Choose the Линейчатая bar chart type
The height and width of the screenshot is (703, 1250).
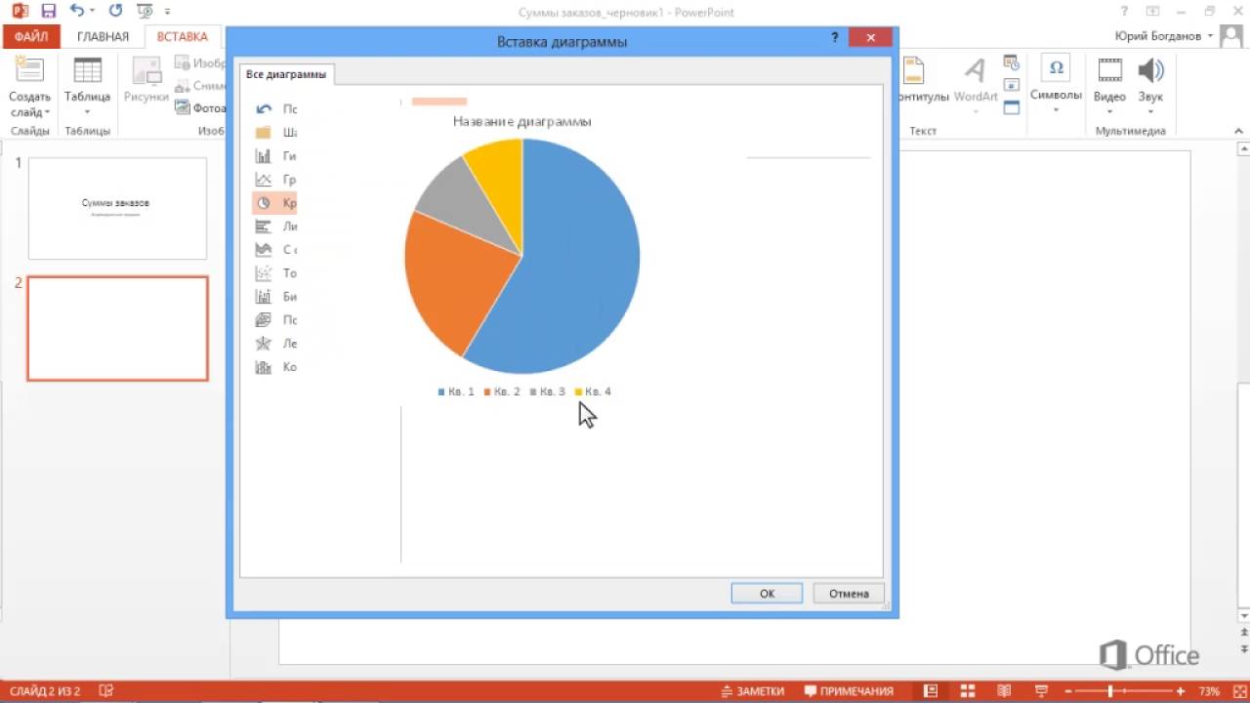click(273, 227)
